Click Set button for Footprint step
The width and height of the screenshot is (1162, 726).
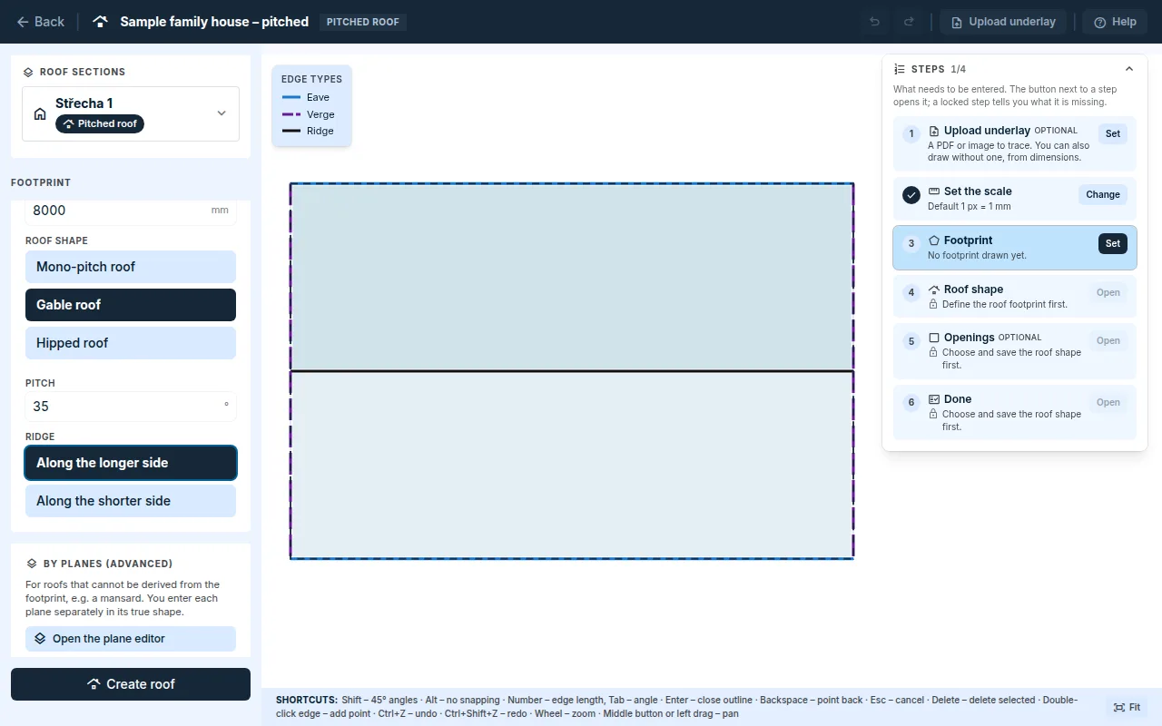coord(1113,243)
